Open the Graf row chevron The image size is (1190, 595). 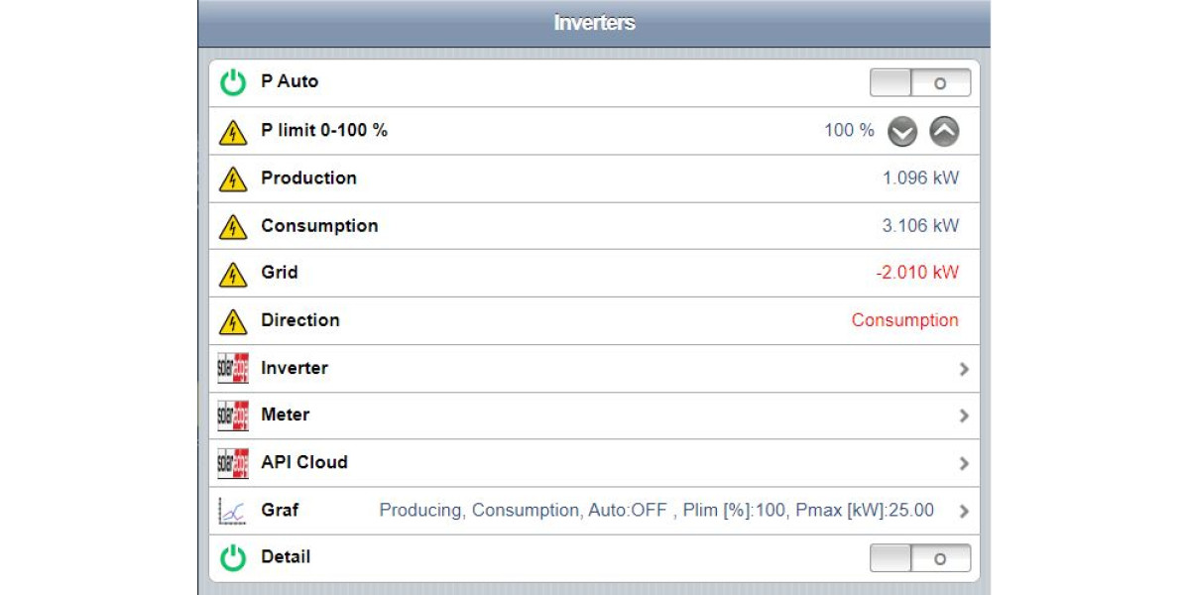point(964,512)
